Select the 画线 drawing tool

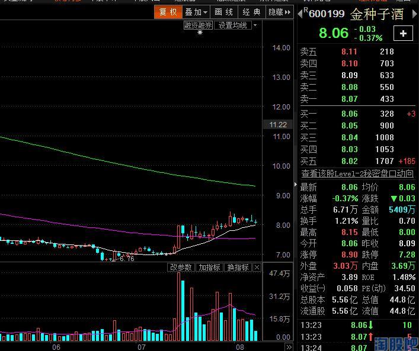[223, 12]
